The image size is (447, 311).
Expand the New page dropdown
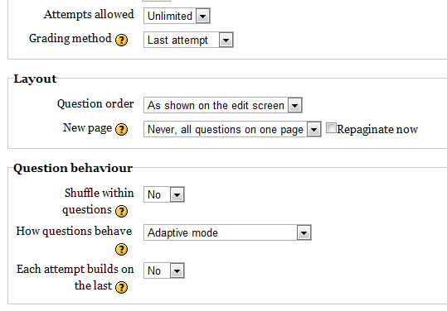click(x=232, y=129)
